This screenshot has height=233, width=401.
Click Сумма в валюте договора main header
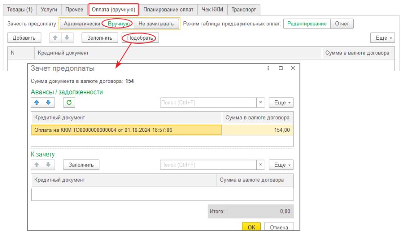358,53
